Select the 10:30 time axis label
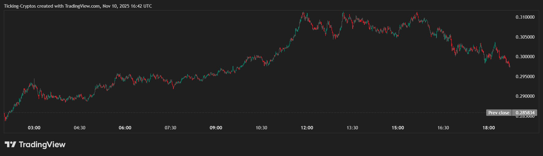 (x=261, y=128)
